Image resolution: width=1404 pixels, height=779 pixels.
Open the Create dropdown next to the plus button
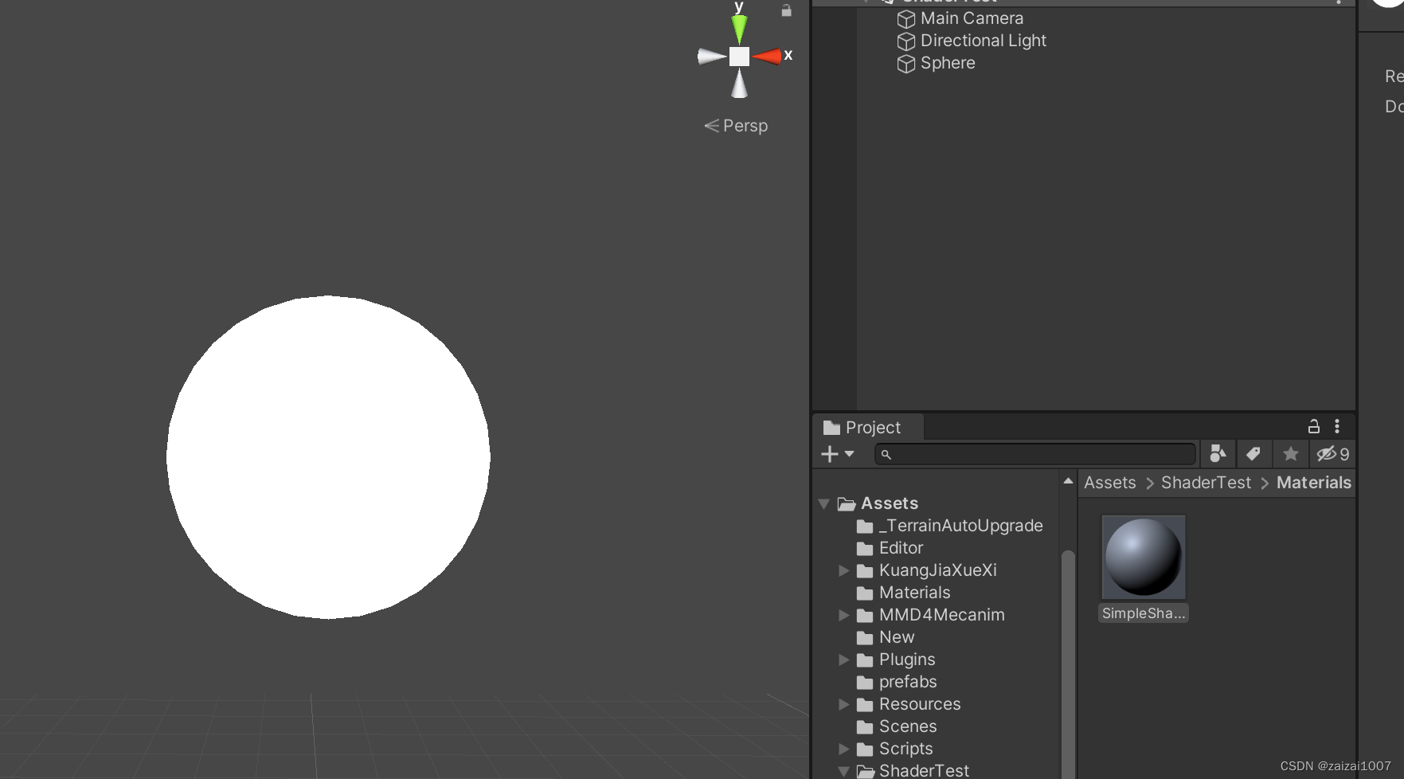pos(849,454)
